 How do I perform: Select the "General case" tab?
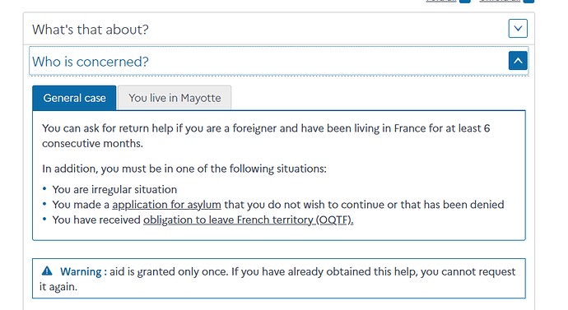pyautogui.click(x=74, y=98)
